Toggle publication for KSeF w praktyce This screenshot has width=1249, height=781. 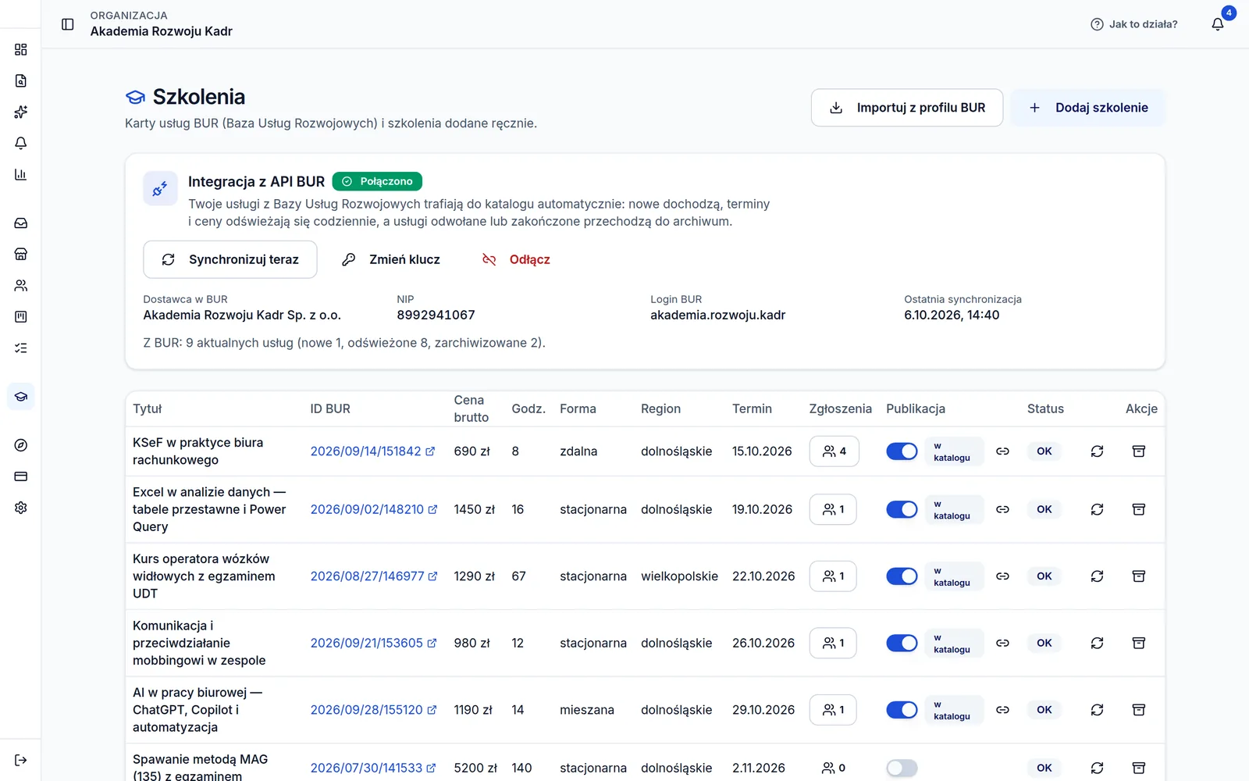pyautogui.click(x=902, y=451)
